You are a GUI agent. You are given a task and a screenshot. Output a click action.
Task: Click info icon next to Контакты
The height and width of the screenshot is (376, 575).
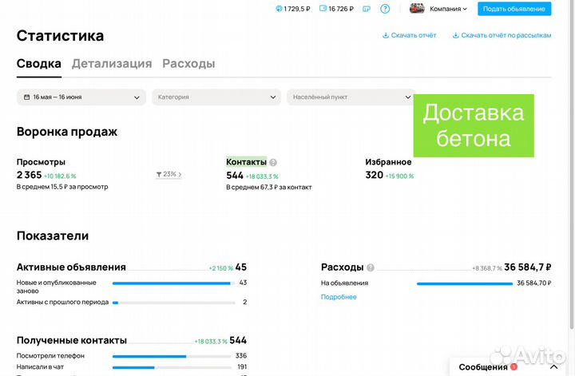(x=273, y=162)
